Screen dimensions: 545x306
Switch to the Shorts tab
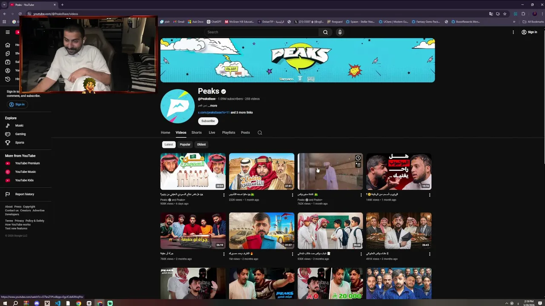coord(196,133)
